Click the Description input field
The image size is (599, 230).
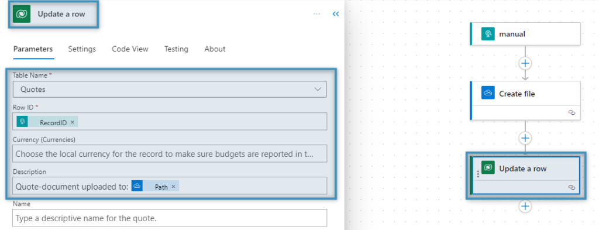(x=170, y=186)
